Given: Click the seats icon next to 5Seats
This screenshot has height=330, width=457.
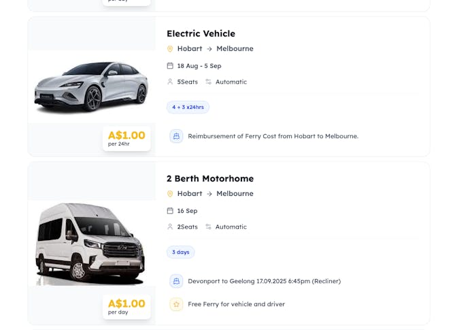Looking at the screenshot, I should pyautogui.click(x=170, y=82).
